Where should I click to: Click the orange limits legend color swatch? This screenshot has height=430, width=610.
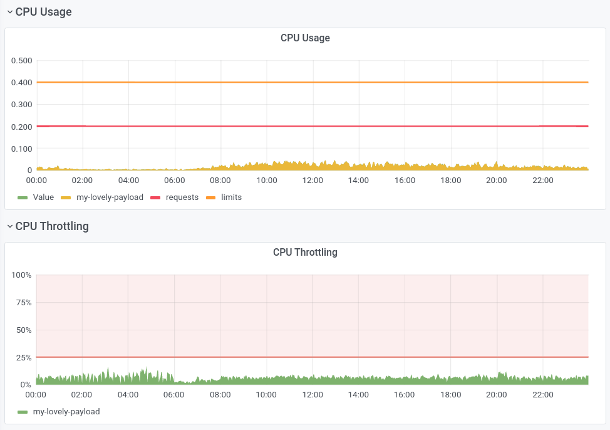point(211,197)
